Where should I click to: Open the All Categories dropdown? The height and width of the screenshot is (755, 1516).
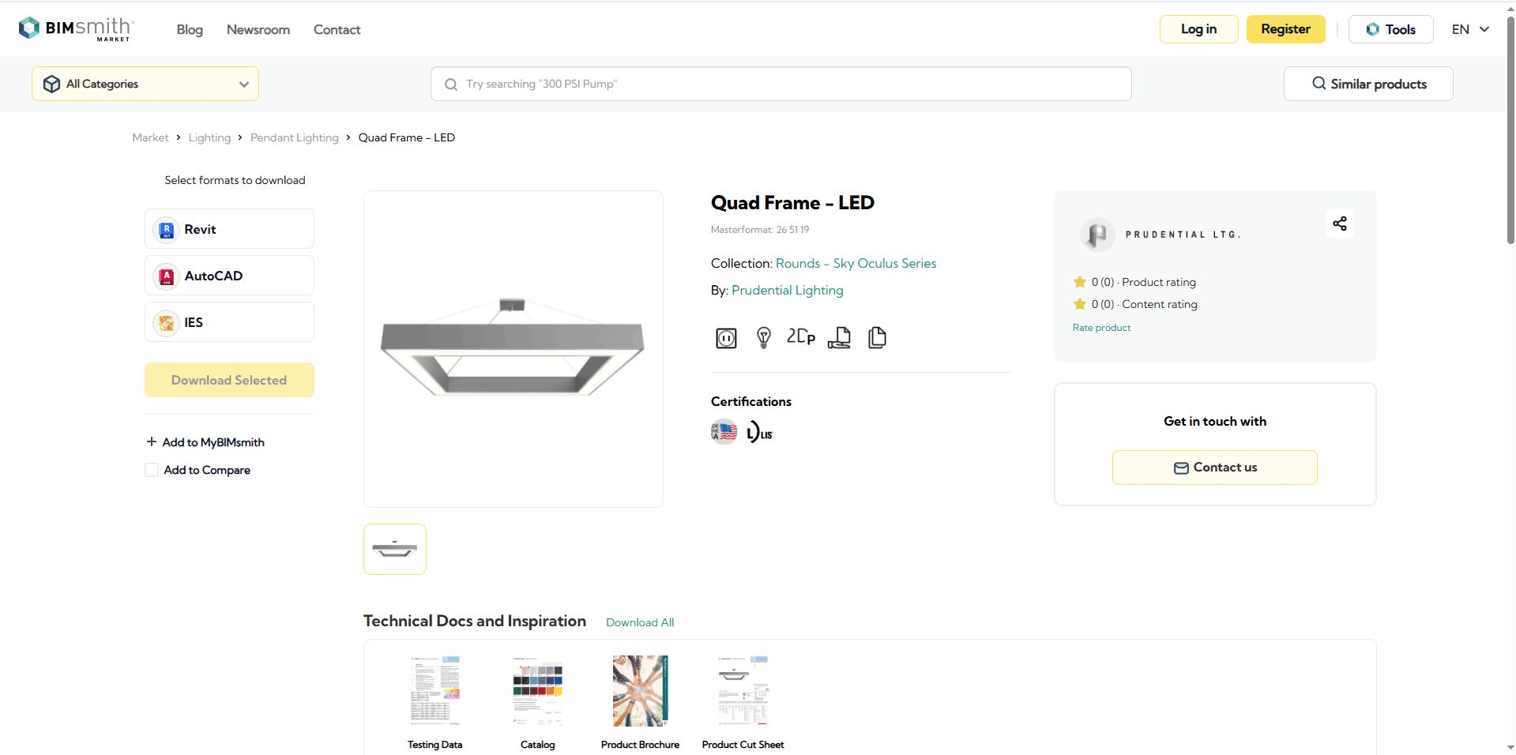(x=145, y=83)
